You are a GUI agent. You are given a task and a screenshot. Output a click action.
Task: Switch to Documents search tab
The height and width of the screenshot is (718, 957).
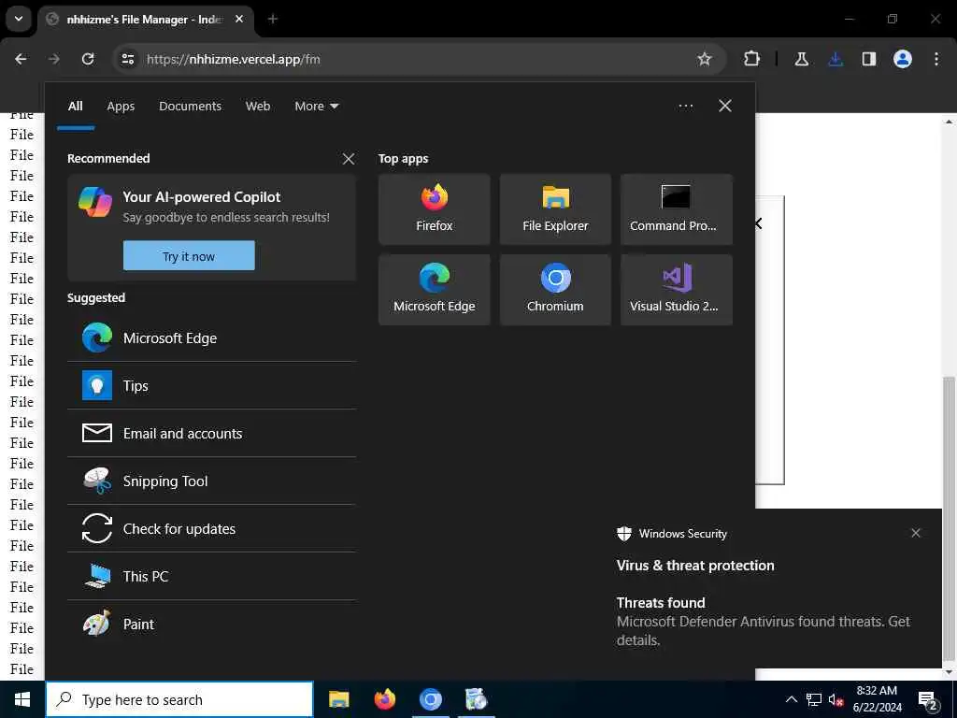191,107
